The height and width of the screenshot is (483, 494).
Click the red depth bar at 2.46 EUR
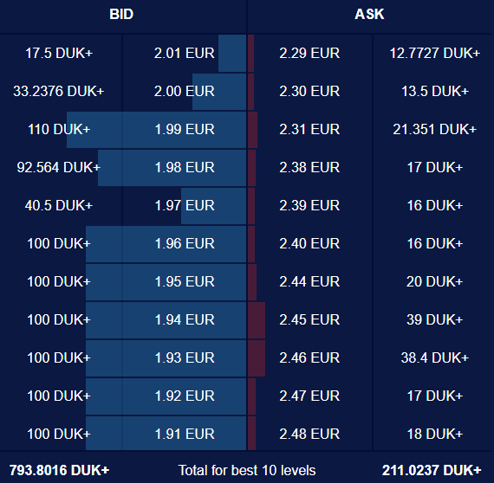257,358
